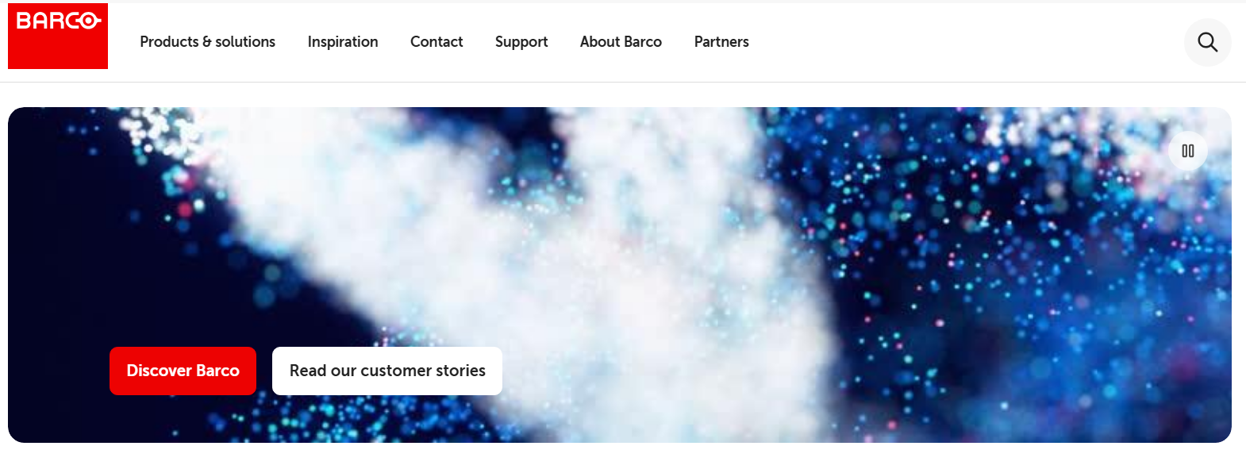Click Read our customer stories button

[387, 371]
